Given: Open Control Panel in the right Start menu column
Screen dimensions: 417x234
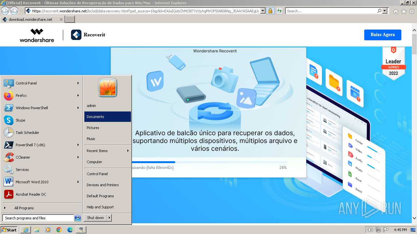Looking at the screenshot, I should (x=108, y=174).
